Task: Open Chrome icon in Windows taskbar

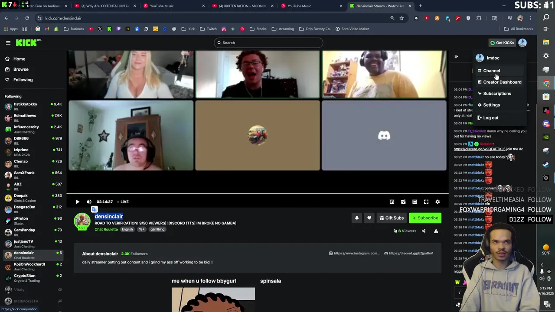Action: (x=546, y=83)
